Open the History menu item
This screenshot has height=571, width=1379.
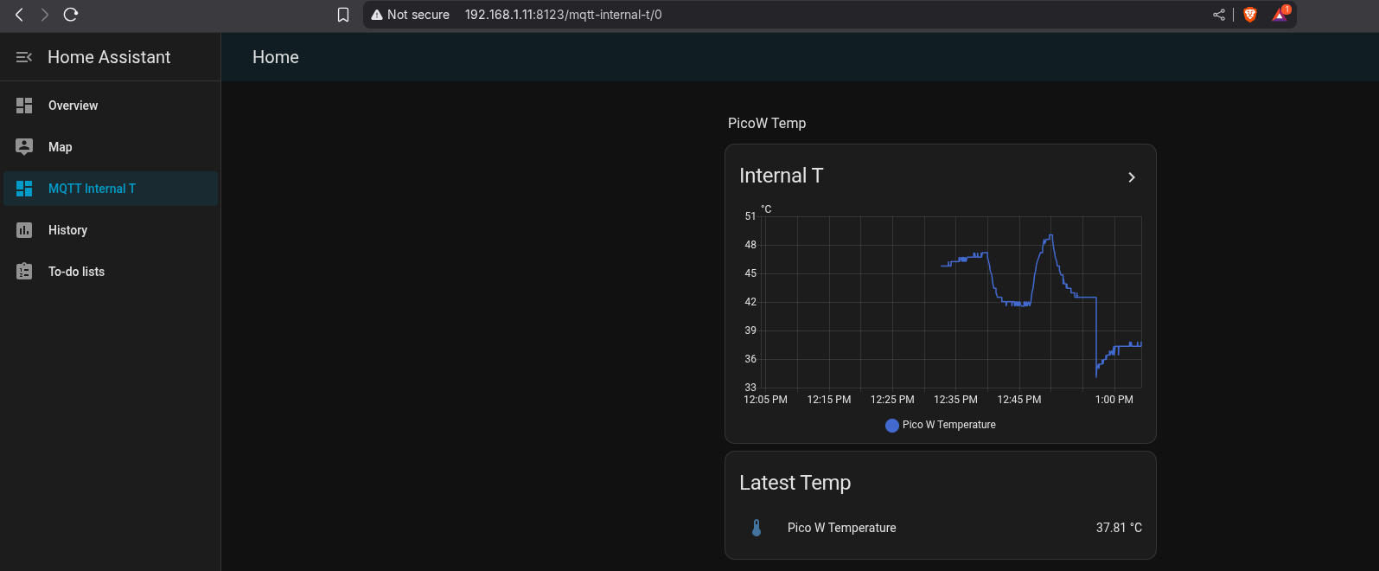pyautogui.click(x=111, y=230)
